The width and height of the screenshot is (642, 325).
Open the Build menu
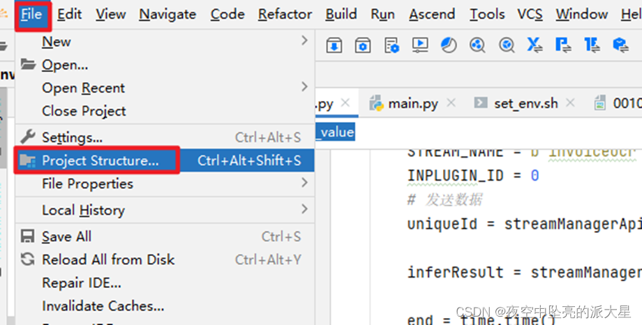(341, 15)
